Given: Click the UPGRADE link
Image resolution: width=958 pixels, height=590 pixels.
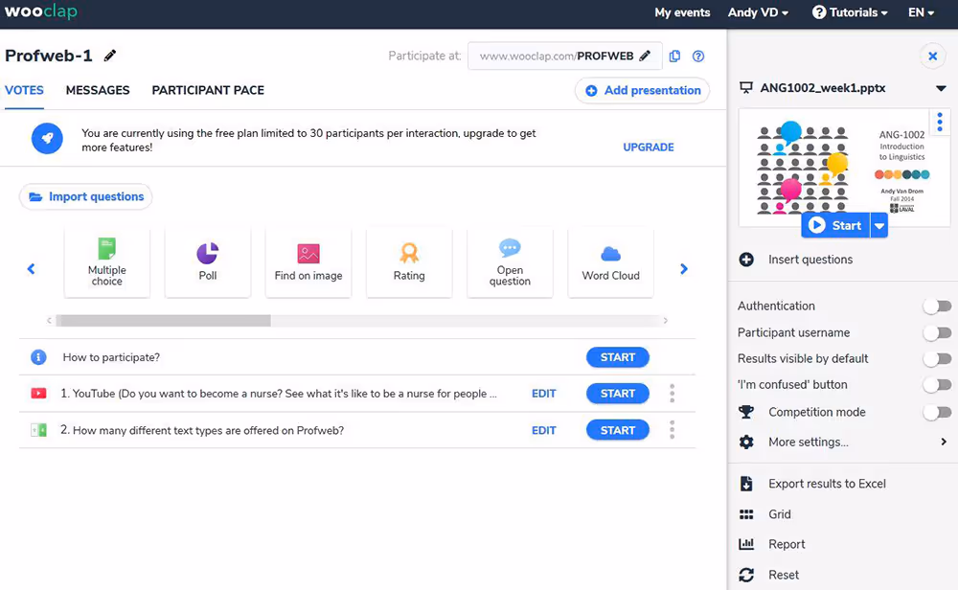Looking at the screenshot, I should click(x=649, y=147).
